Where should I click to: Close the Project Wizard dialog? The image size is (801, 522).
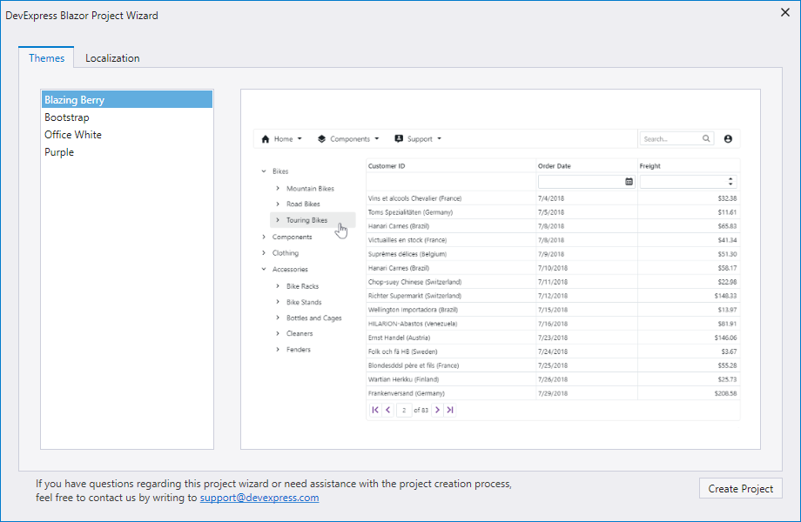[784, 11]
